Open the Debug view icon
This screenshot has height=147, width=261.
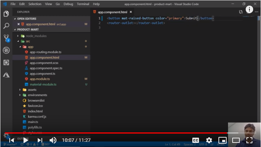tap(6, 50)
